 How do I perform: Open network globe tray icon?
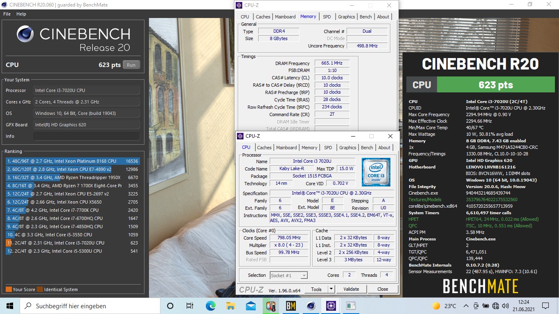click(x=496, y=305)
